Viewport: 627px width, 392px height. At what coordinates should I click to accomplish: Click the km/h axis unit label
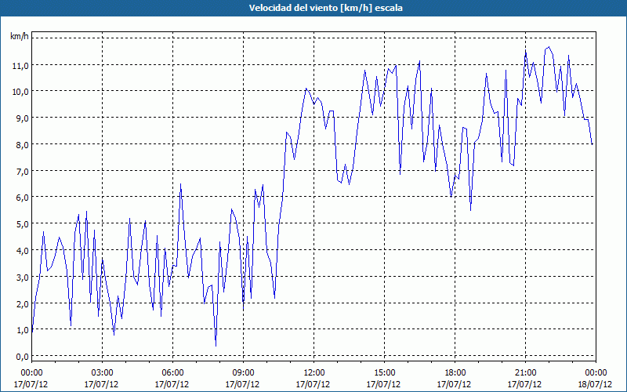coord(19,37)
